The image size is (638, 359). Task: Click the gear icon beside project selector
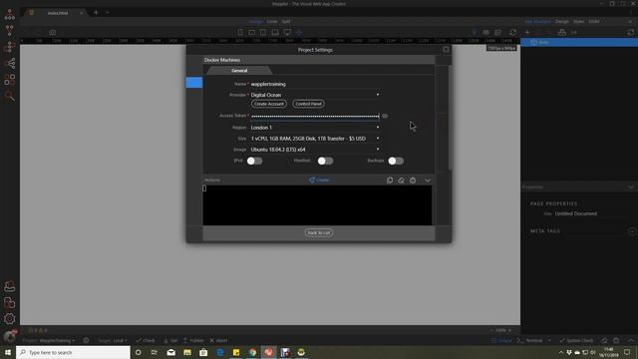86,340
